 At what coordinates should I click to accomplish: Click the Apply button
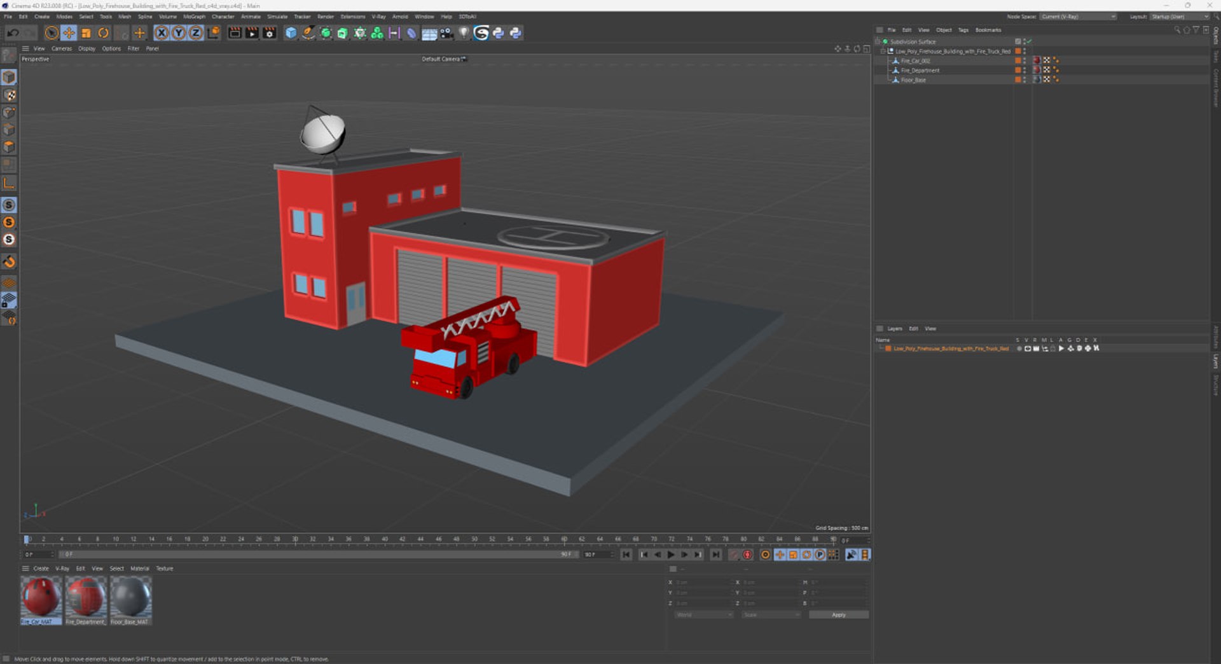[839, 615]
